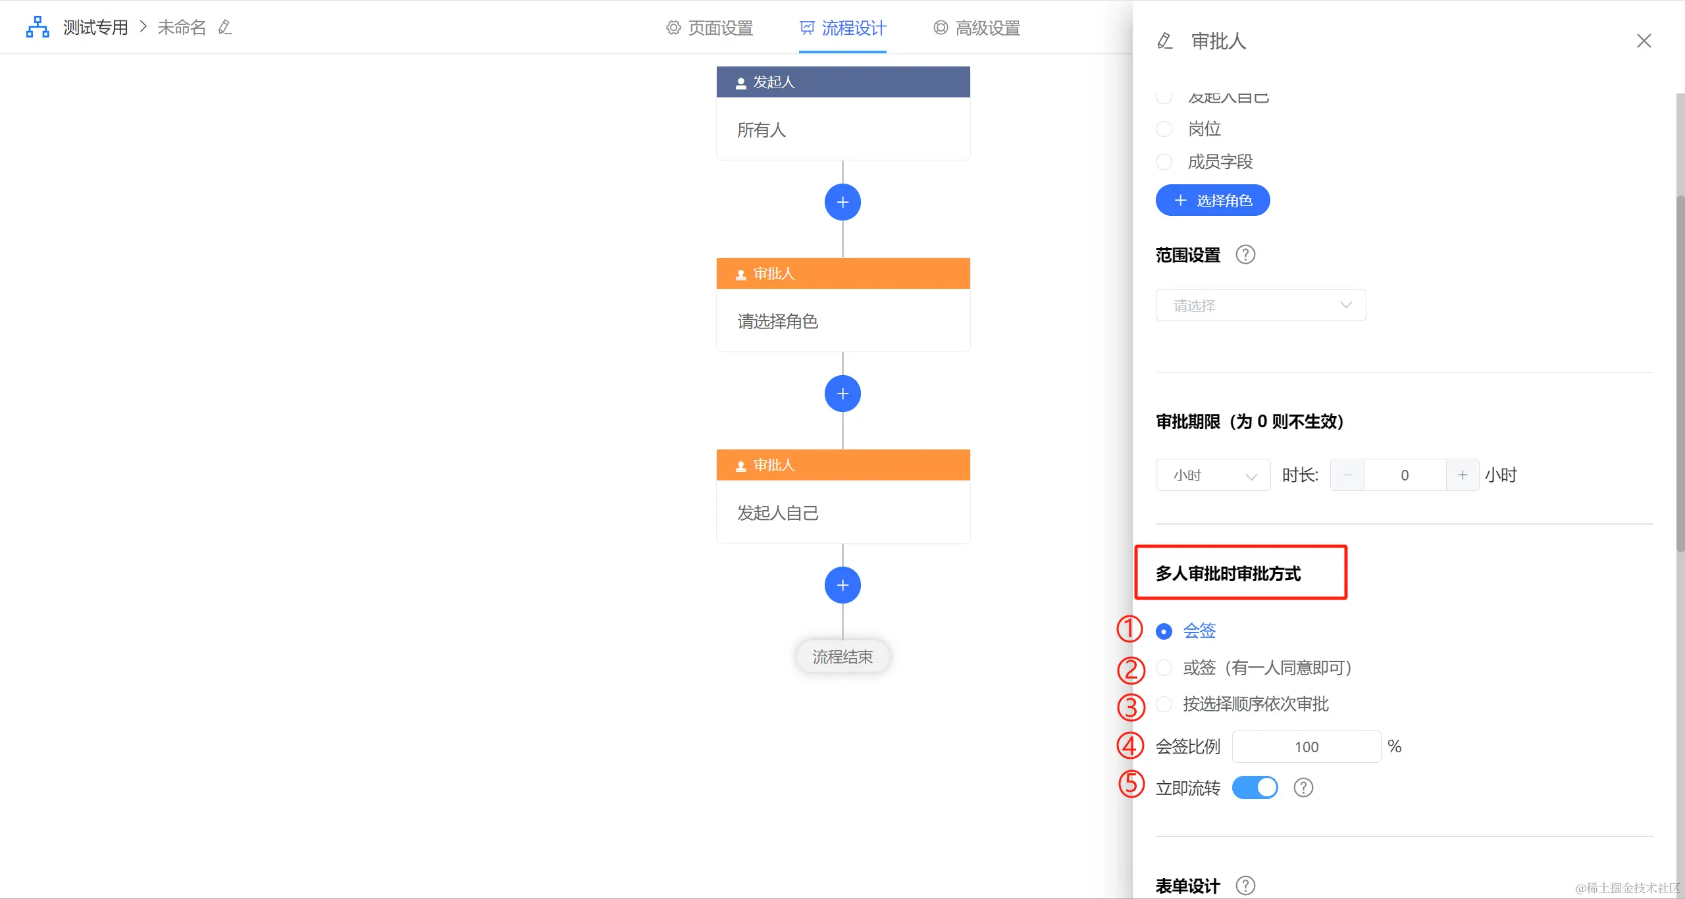Select the 岗位 radio option
1685x899 pixels.
click(x=1164, y=129)
